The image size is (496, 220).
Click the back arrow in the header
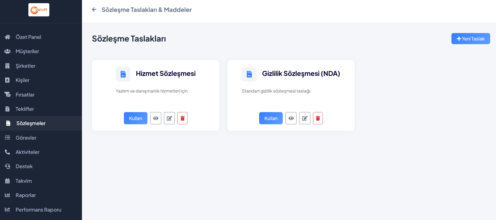coord(94,10)
